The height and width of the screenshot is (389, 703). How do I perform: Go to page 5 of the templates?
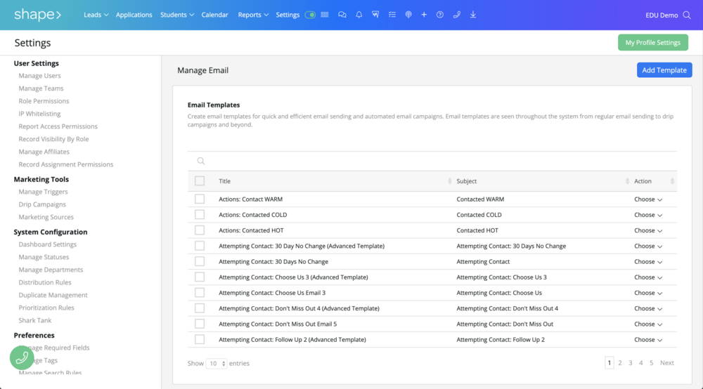652,363
